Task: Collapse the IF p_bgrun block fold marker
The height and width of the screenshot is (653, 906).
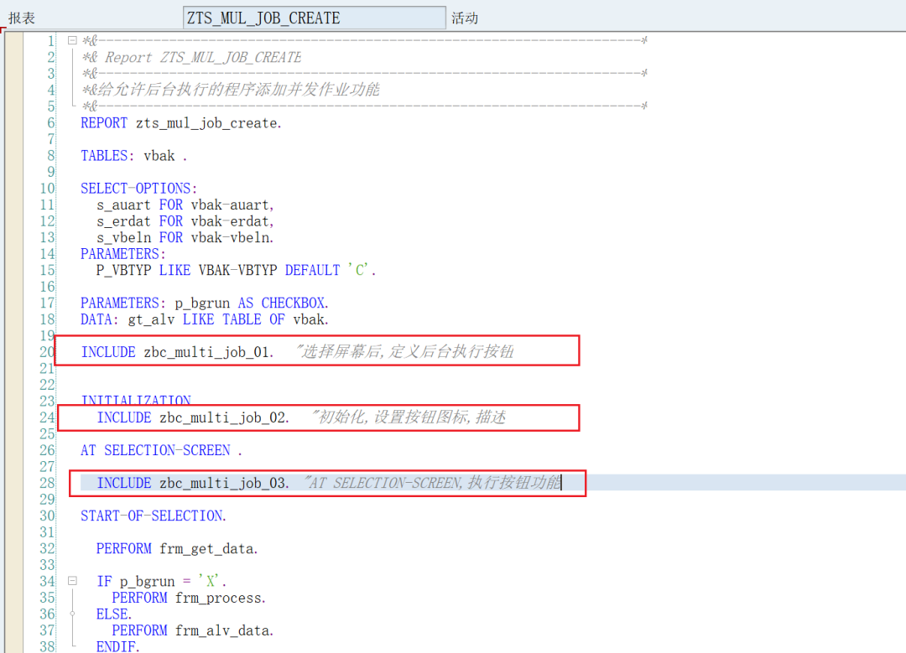Action: coord(72,581)
